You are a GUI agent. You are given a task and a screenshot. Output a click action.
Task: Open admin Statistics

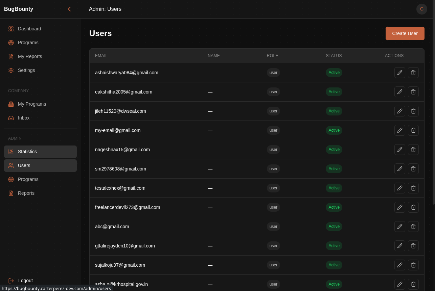click(x=40, y=152)
